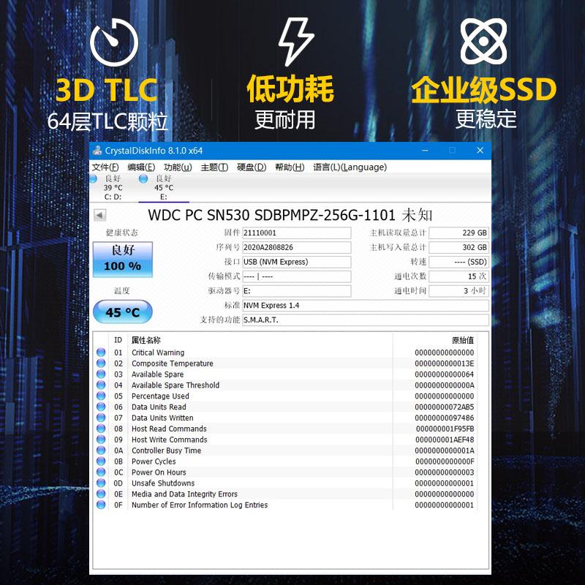
Task: Open the 主题(T) menu
Action: 214,167
